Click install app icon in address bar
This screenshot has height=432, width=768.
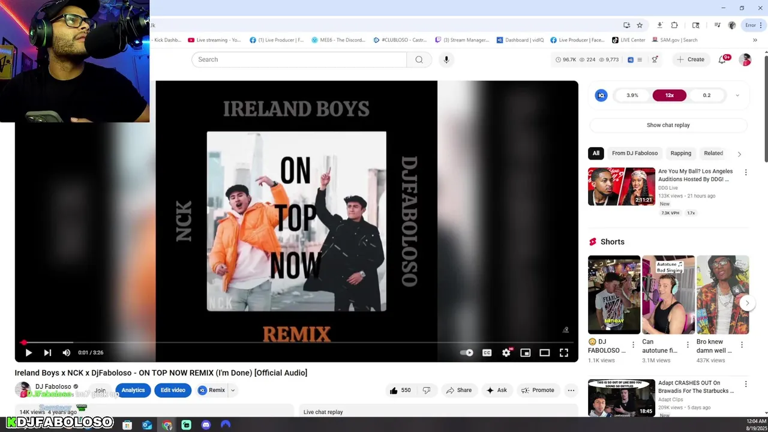tap(626, 25)
